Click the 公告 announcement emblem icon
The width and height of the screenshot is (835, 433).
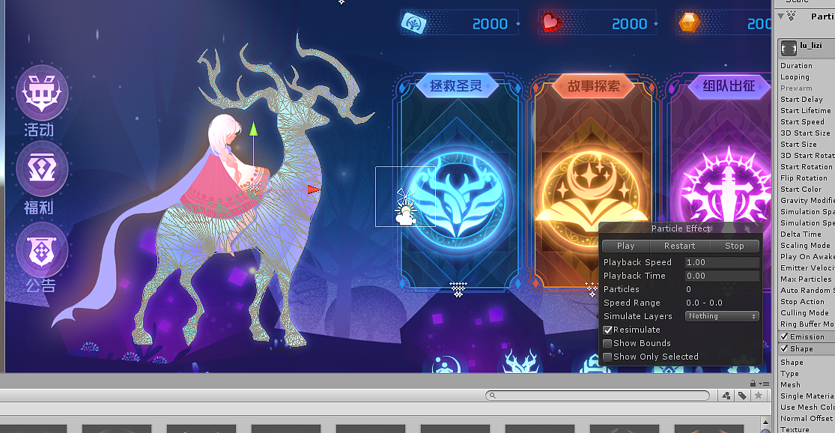pos(42,250)
